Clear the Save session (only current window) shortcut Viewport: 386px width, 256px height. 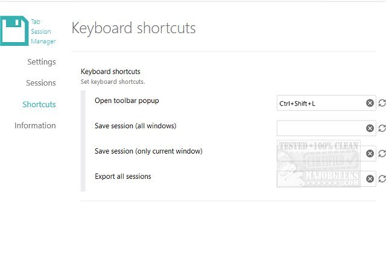point(370,154)
